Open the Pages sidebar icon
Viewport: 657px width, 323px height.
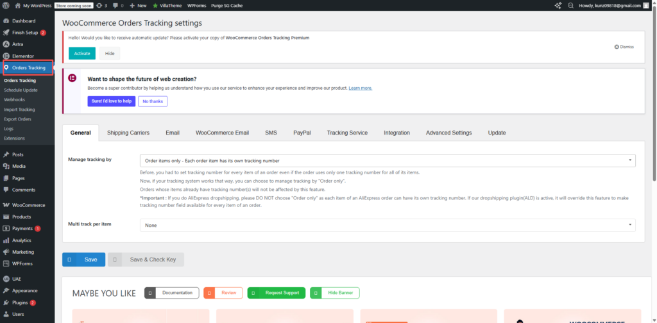[x=6, y=178]
